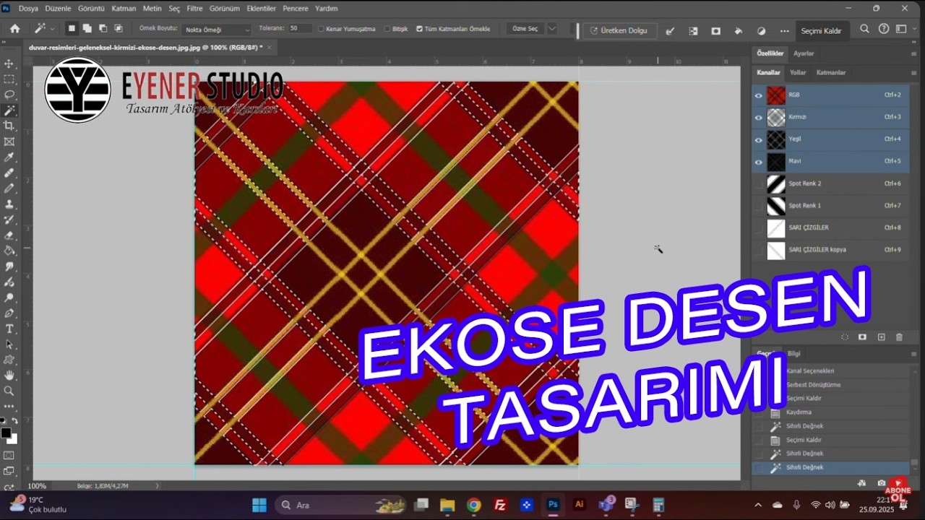925x520 pixels.
Task: Select the Pen tool
Action: 9,313
